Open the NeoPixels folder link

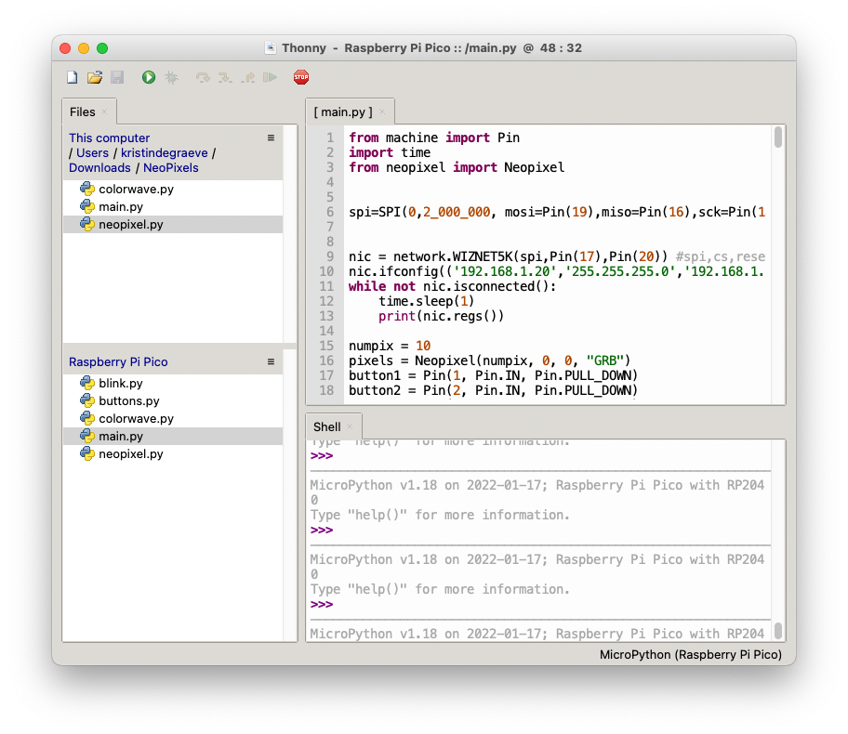171,167
